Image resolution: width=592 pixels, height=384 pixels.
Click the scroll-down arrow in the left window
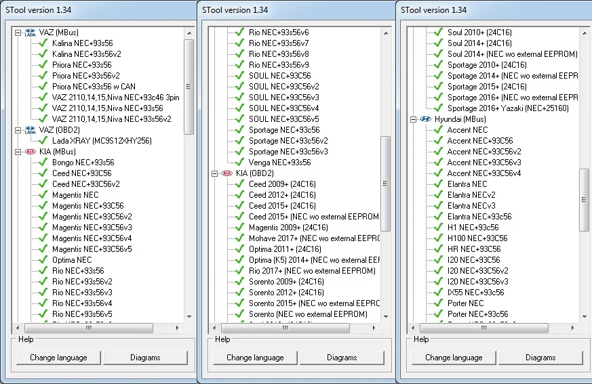[189, 316]
